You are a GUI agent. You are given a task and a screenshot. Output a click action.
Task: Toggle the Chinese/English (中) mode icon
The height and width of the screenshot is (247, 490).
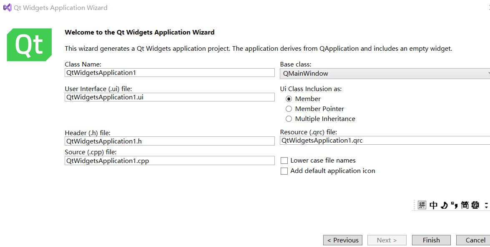[x=433, y=205]
